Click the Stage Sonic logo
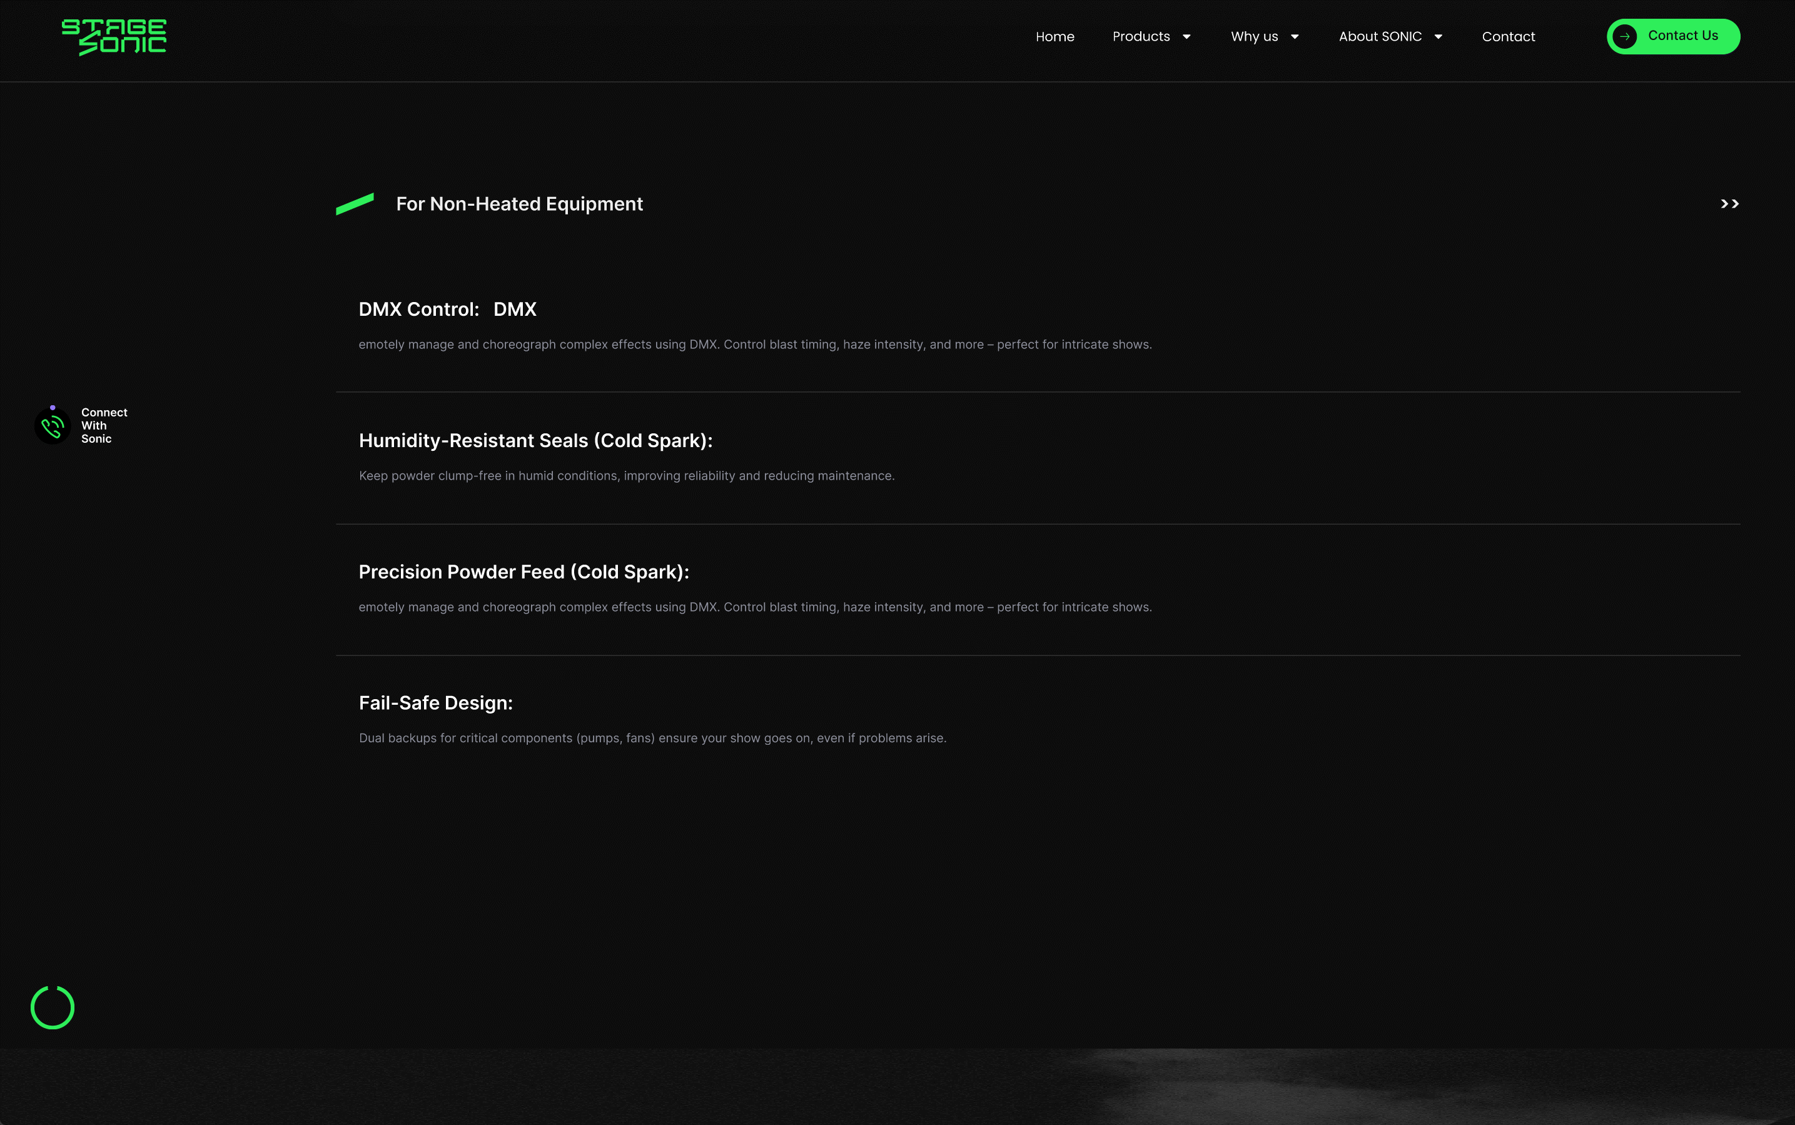1795x1125 pixels. 114,36
